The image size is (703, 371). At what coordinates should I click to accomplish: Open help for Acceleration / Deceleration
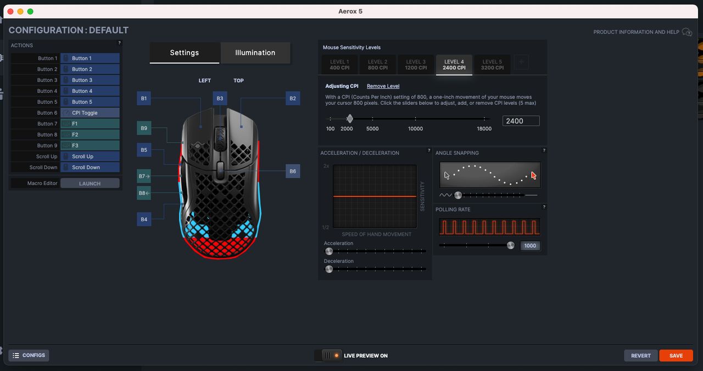[429, 150]
